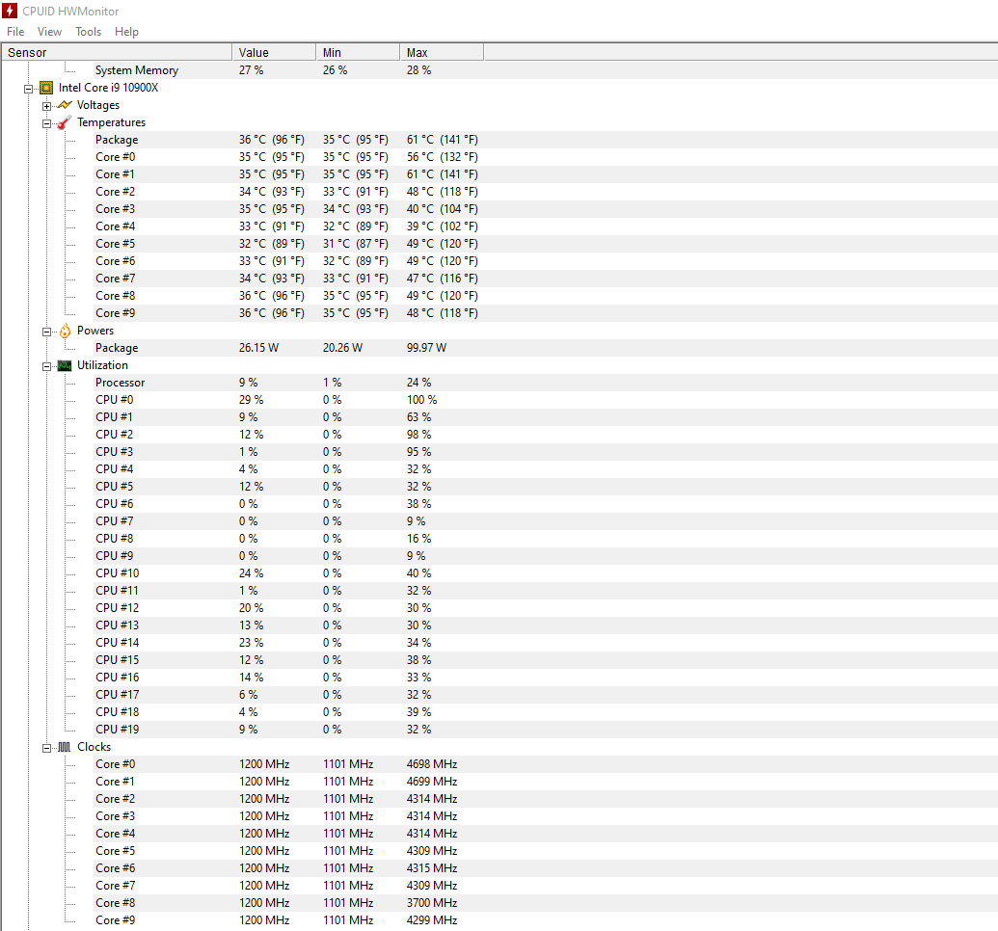Image resolution: width=998 pixels, height=931 pixels.
Task: Expand the Voltages section
Action: (x=46, y=106)
